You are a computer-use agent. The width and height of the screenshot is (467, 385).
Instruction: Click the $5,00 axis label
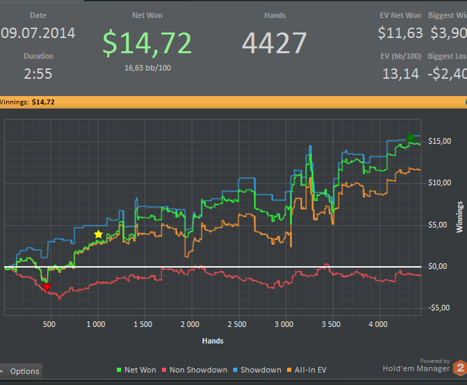(437, 225)
